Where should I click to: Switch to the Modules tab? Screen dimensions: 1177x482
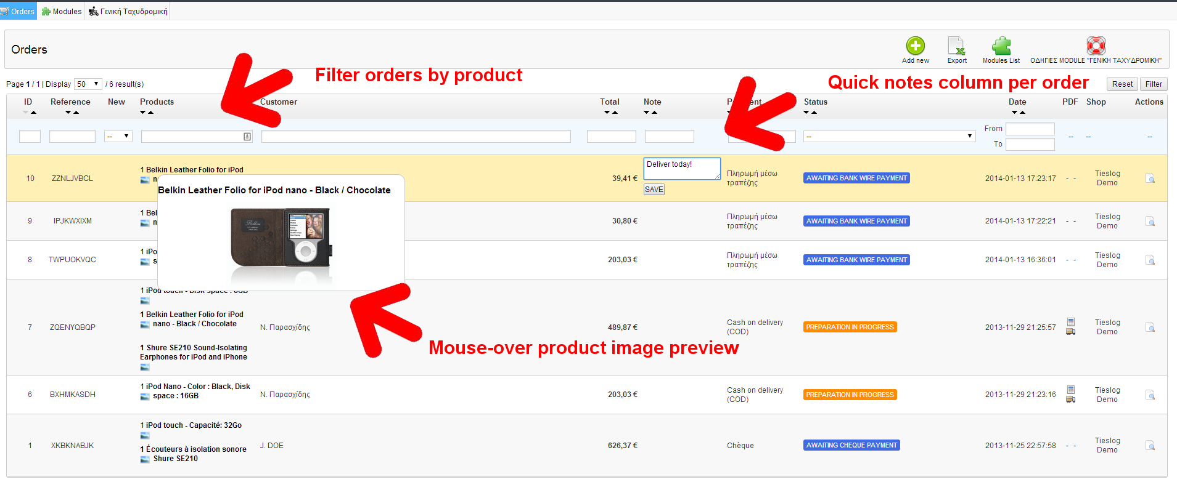point(62,11)
